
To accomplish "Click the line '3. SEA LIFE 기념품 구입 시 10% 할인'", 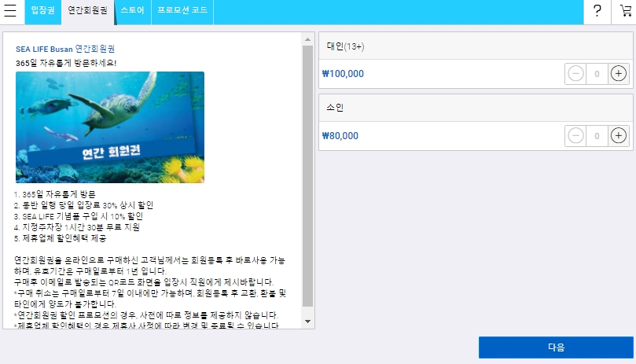I will pyautogui.click(x=79, y=216).
